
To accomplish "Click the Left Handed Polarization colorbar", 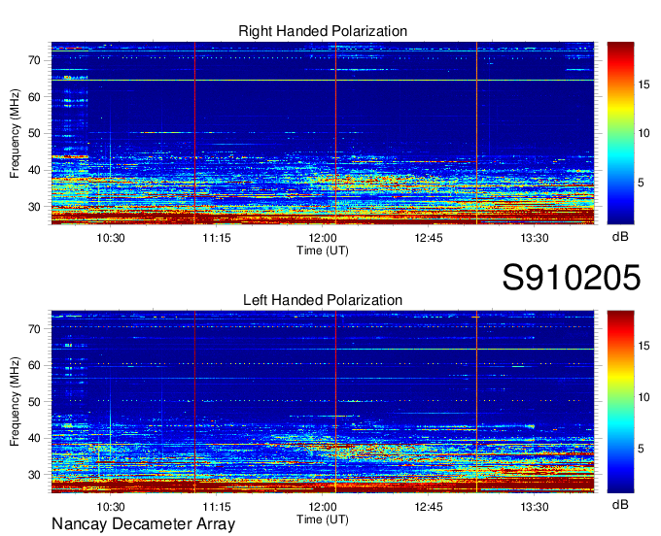I will (x=620, y=401).
